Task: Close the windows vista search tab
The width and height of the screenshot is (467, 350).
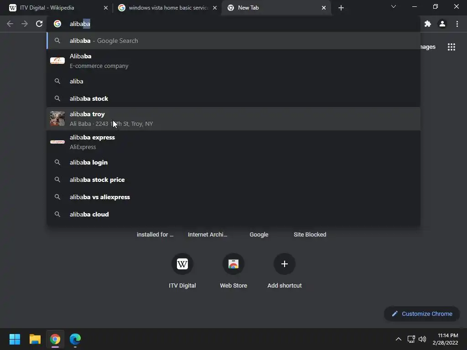Action: (215, 8)
